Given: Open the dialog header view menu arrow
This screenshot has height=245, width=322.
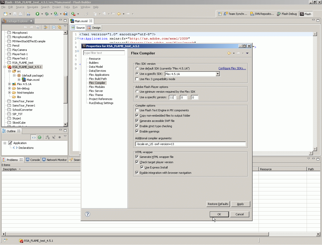Looking at the screenshot, I should (x=247, y=53).
